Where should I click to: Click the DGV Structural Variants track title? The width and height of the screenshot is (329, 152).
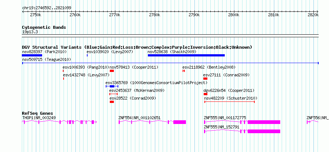pyautogui.click(x=137, y=47)
